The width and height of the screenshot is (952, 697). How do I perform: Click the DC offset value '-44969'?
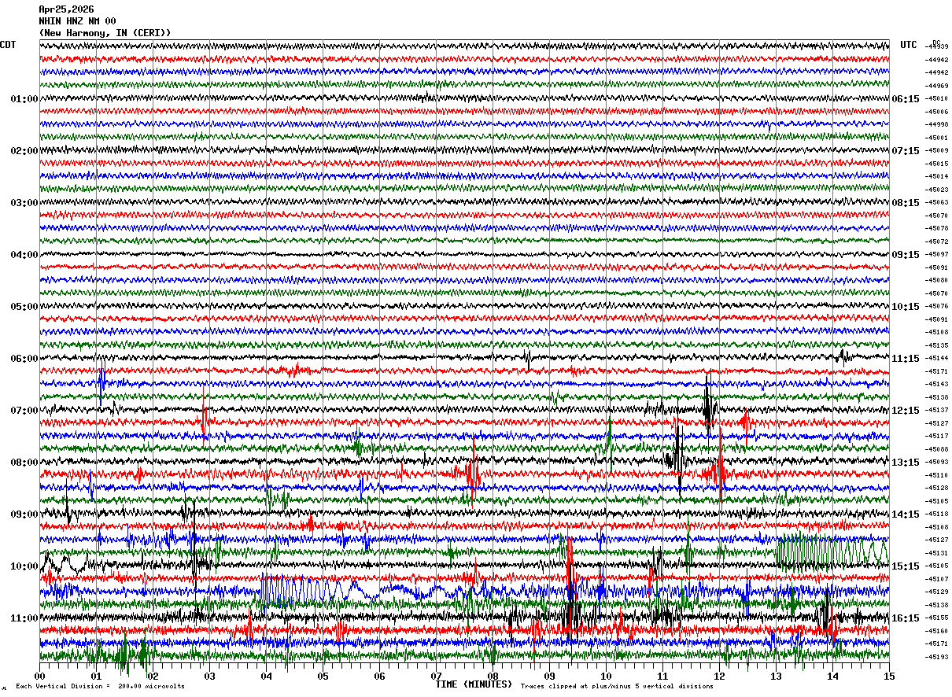coord(937,86)
